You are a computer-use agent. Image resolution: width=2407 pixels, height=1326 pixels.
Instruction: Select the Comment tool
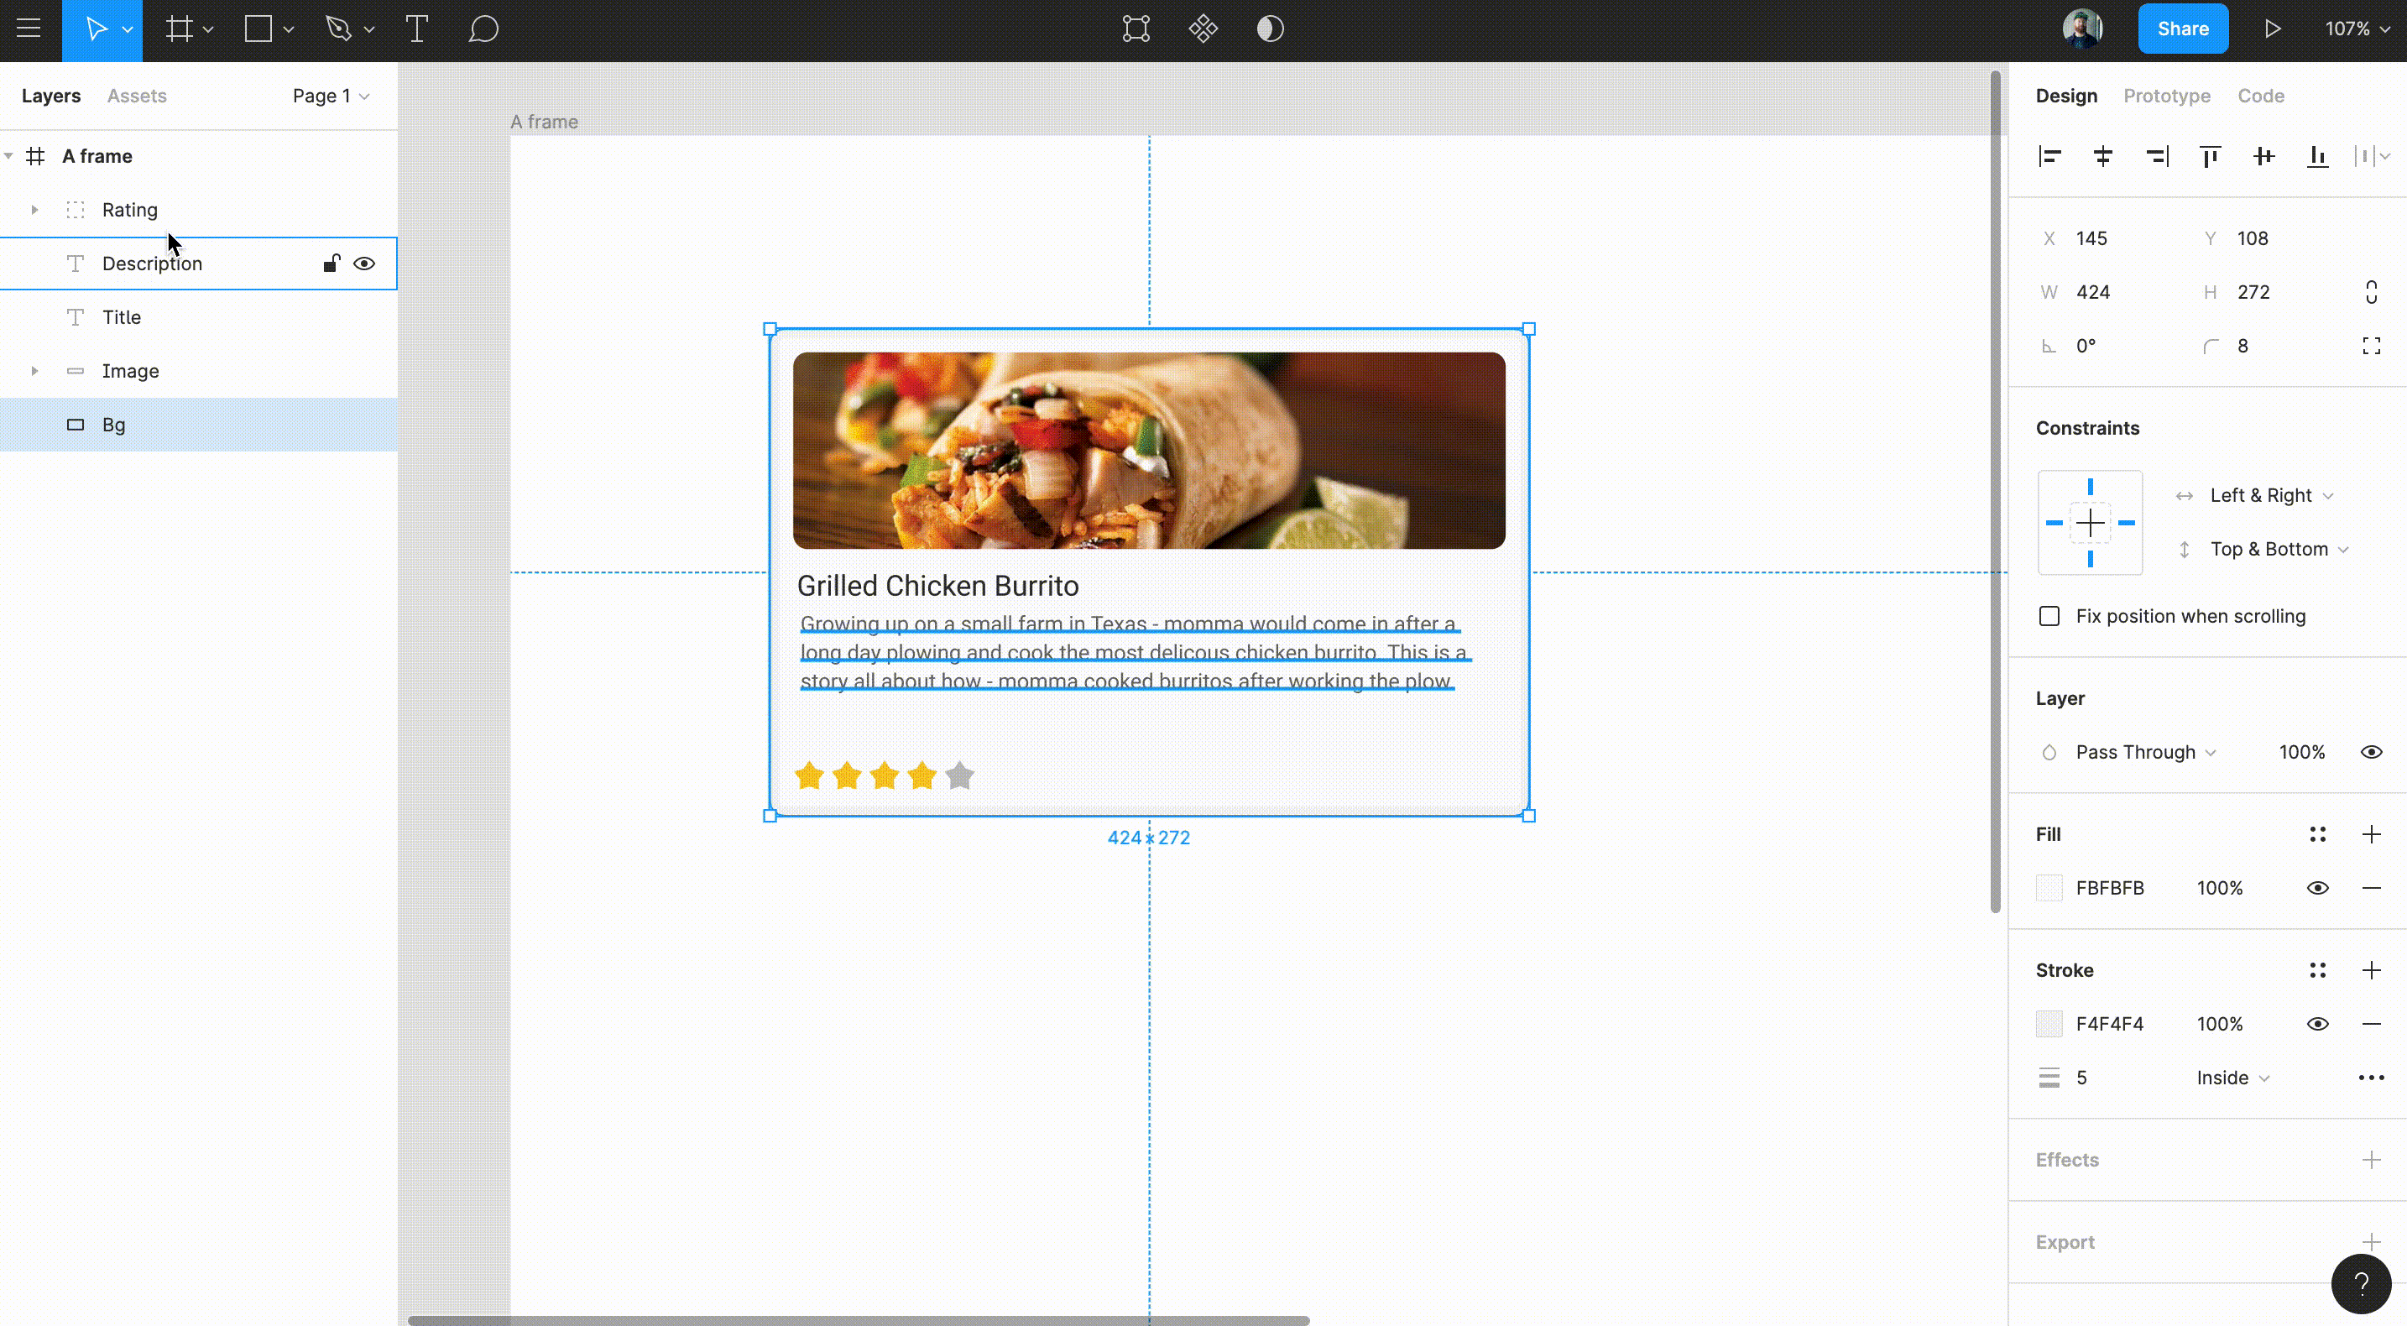click(x=483, y=29)
